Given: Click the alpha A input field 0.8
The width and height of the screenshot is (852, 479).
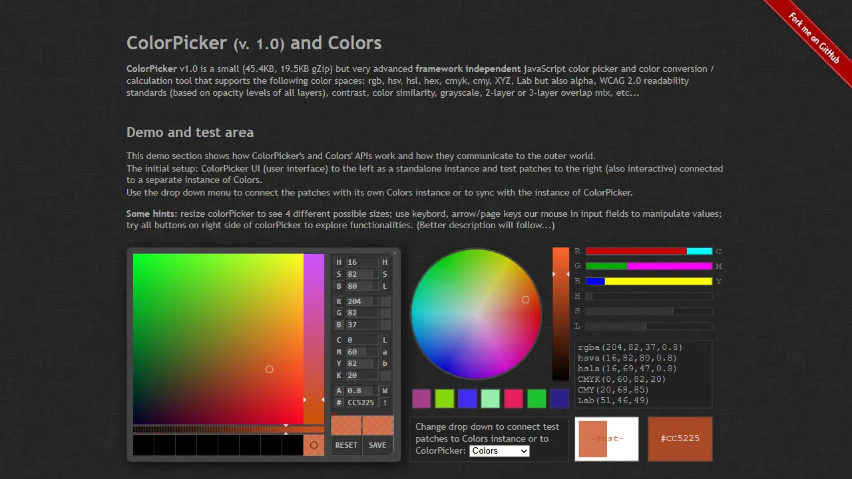Looking at the screenshot, I should [362, 391].
